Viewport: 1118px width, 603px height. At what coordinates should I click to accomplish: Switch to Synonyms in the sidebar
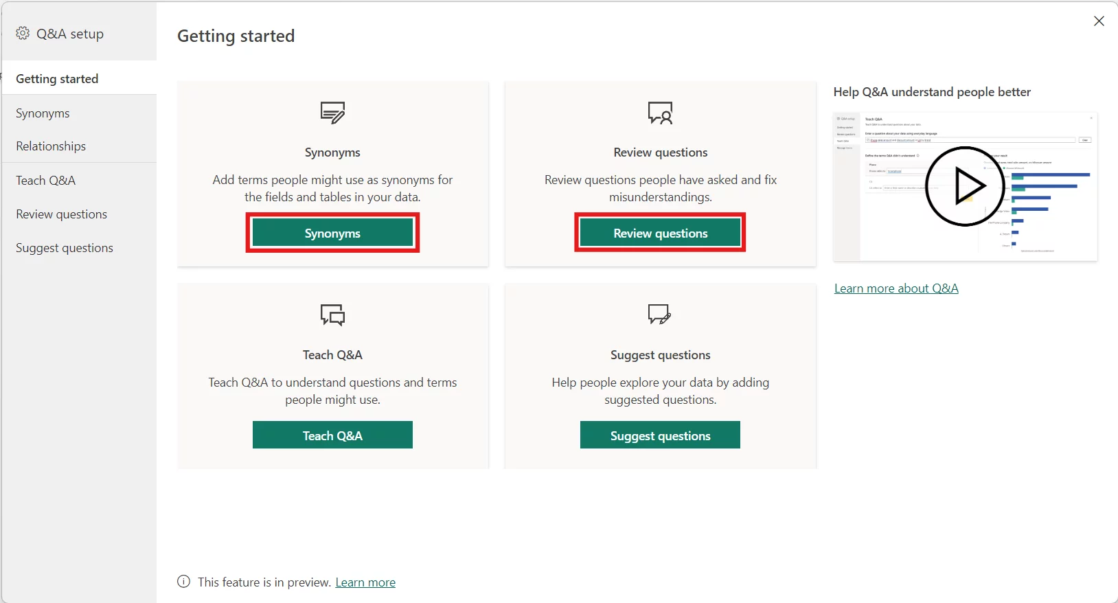point(43,113)
